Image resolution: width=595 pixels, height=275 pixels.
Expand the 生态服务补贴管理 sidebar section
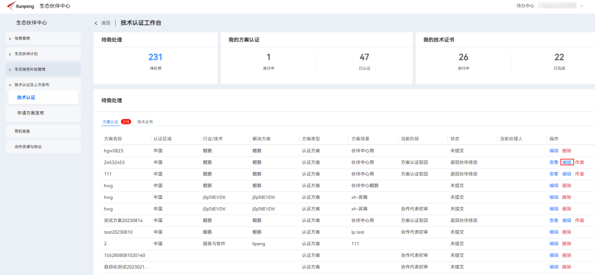[x=44, y=69]
